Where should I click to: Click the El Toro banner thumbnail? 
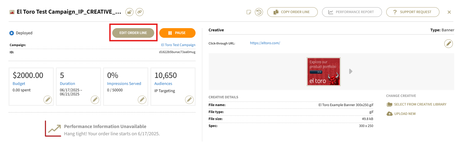(x=324, y=72)
